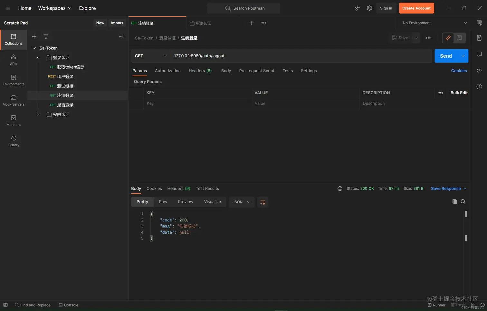
Task: Search within the response body
Action: click(x=463, y=202)
